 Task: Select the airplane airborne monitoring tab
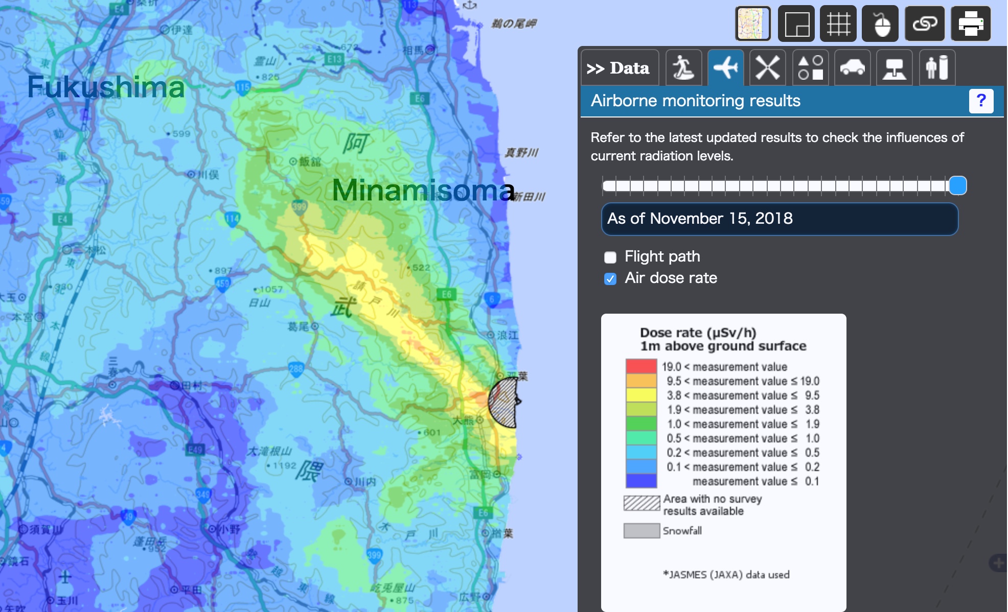point(726,68)
